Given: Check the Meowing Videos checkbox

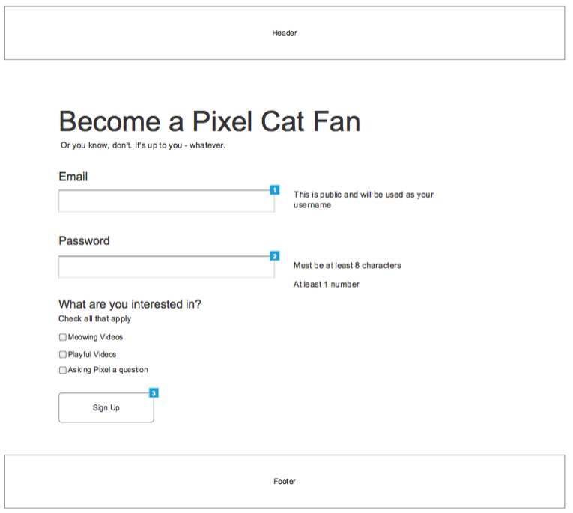Looking at the screenshot, I should click(63, 337).
